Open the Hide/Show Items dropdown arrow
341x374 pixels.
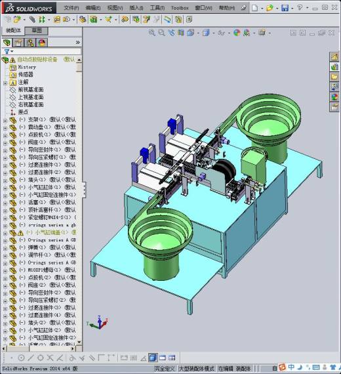tap(229, 33)
